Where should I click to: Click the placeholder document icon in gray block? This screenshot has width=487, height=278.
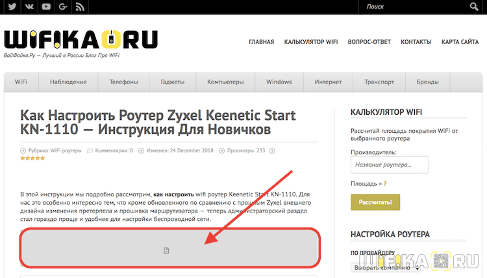click(x=166, y=250)
